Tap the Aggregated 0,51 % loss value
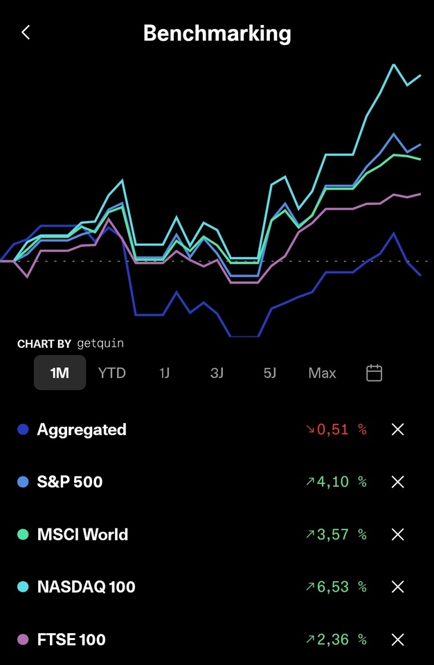Viewport: 434px width, 665px height. [336, 429]
